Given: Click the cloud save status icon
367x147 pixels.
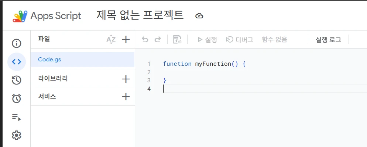Looking at the screenshot, I should pos(199,15).
